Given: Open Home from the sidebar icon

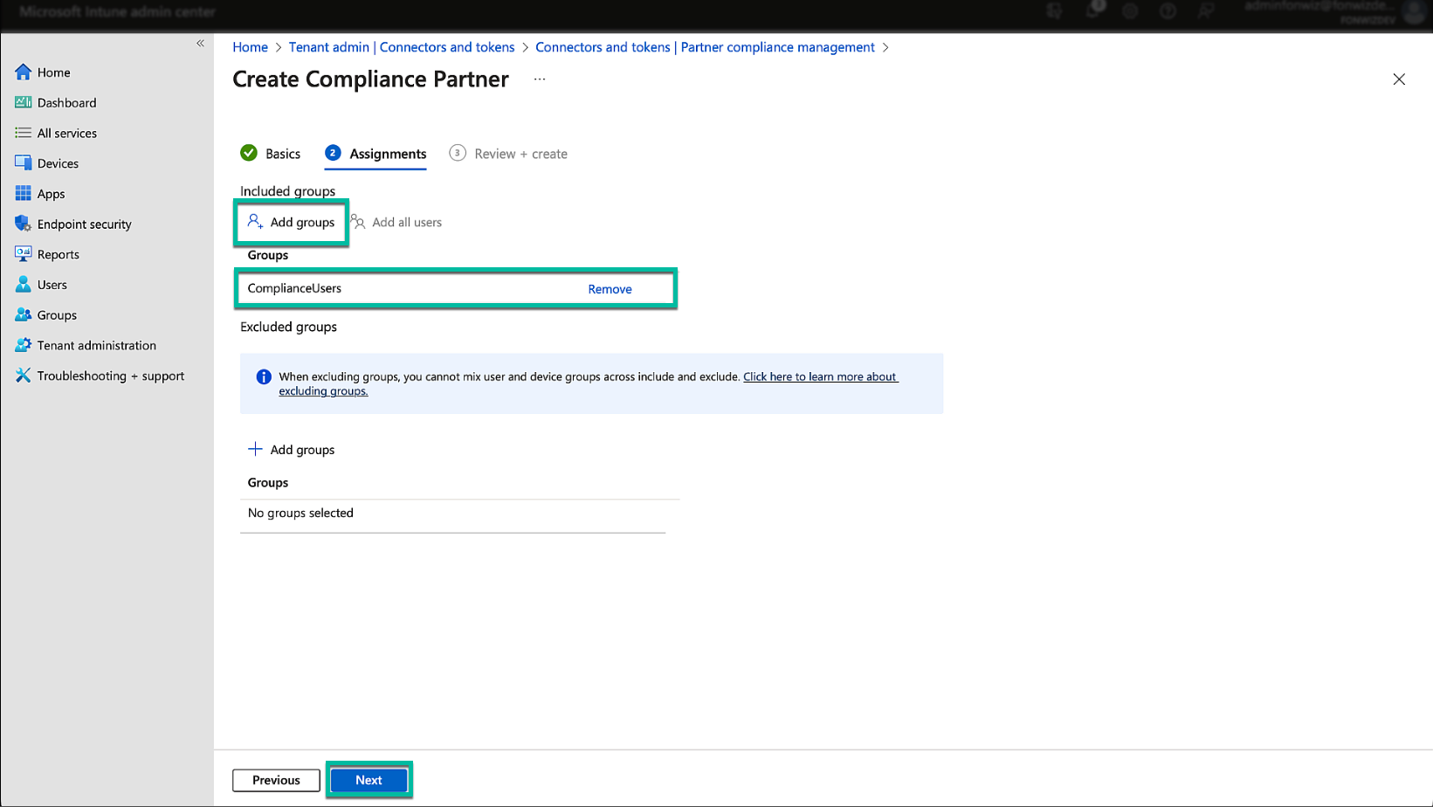Looking at the screenshot, I should (23, 72).
